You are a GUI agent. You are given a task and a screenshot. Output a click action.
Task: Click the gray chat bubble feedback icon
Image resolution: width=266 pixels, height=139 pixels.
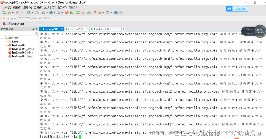coord(121,13)
